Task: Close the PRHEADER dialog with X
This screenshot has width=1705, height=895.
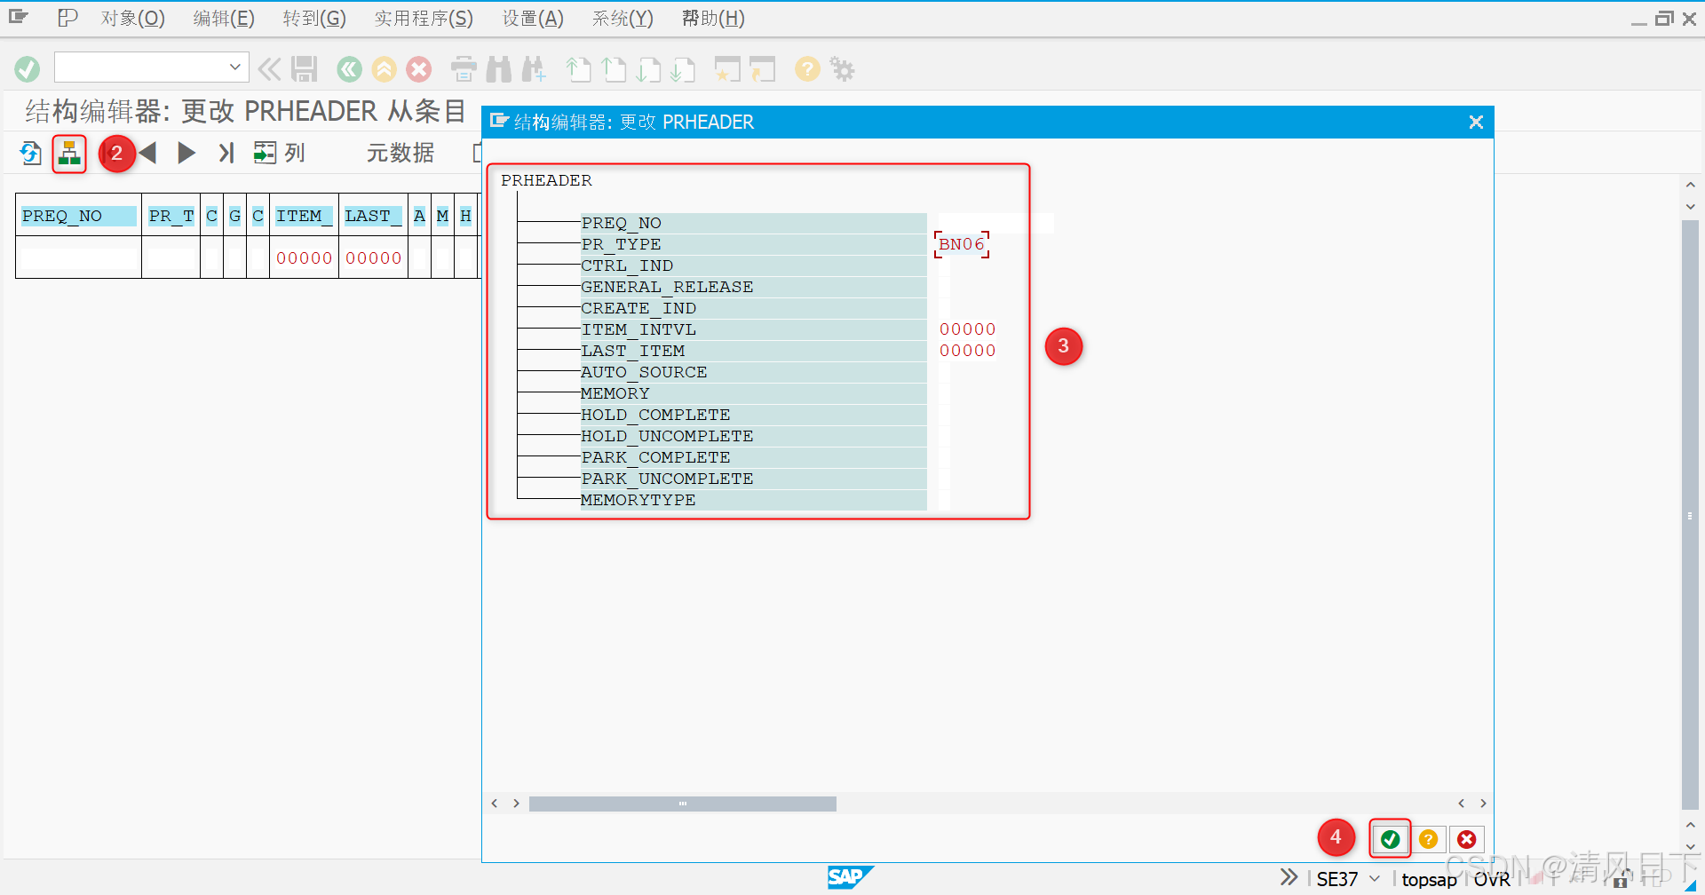Action: click(x=1476, y=123)
